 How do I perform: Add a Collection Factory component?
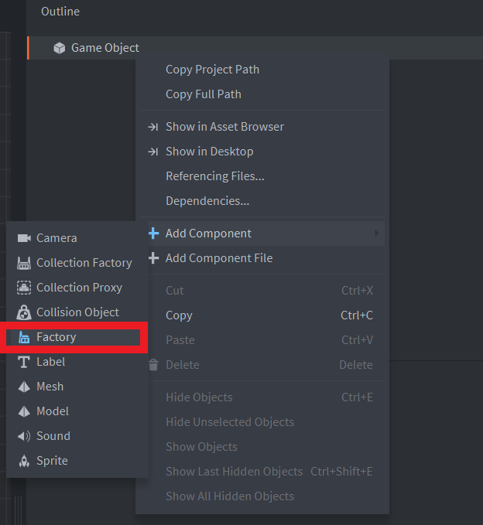[77, 263]
